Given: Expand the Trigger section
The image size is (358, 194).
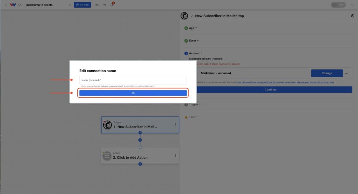Looking at the screenshot, I should point(195,104).
